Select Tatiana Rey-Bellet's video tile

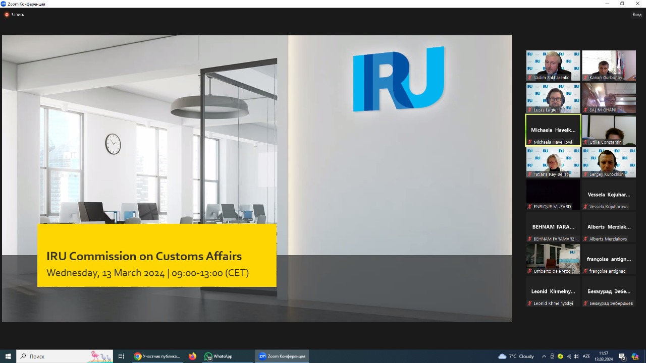coord(553,162)
